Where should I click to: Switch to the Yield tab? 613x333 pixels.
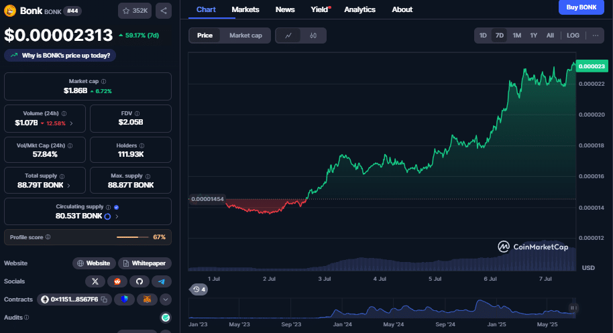click(x=320, y=10)
